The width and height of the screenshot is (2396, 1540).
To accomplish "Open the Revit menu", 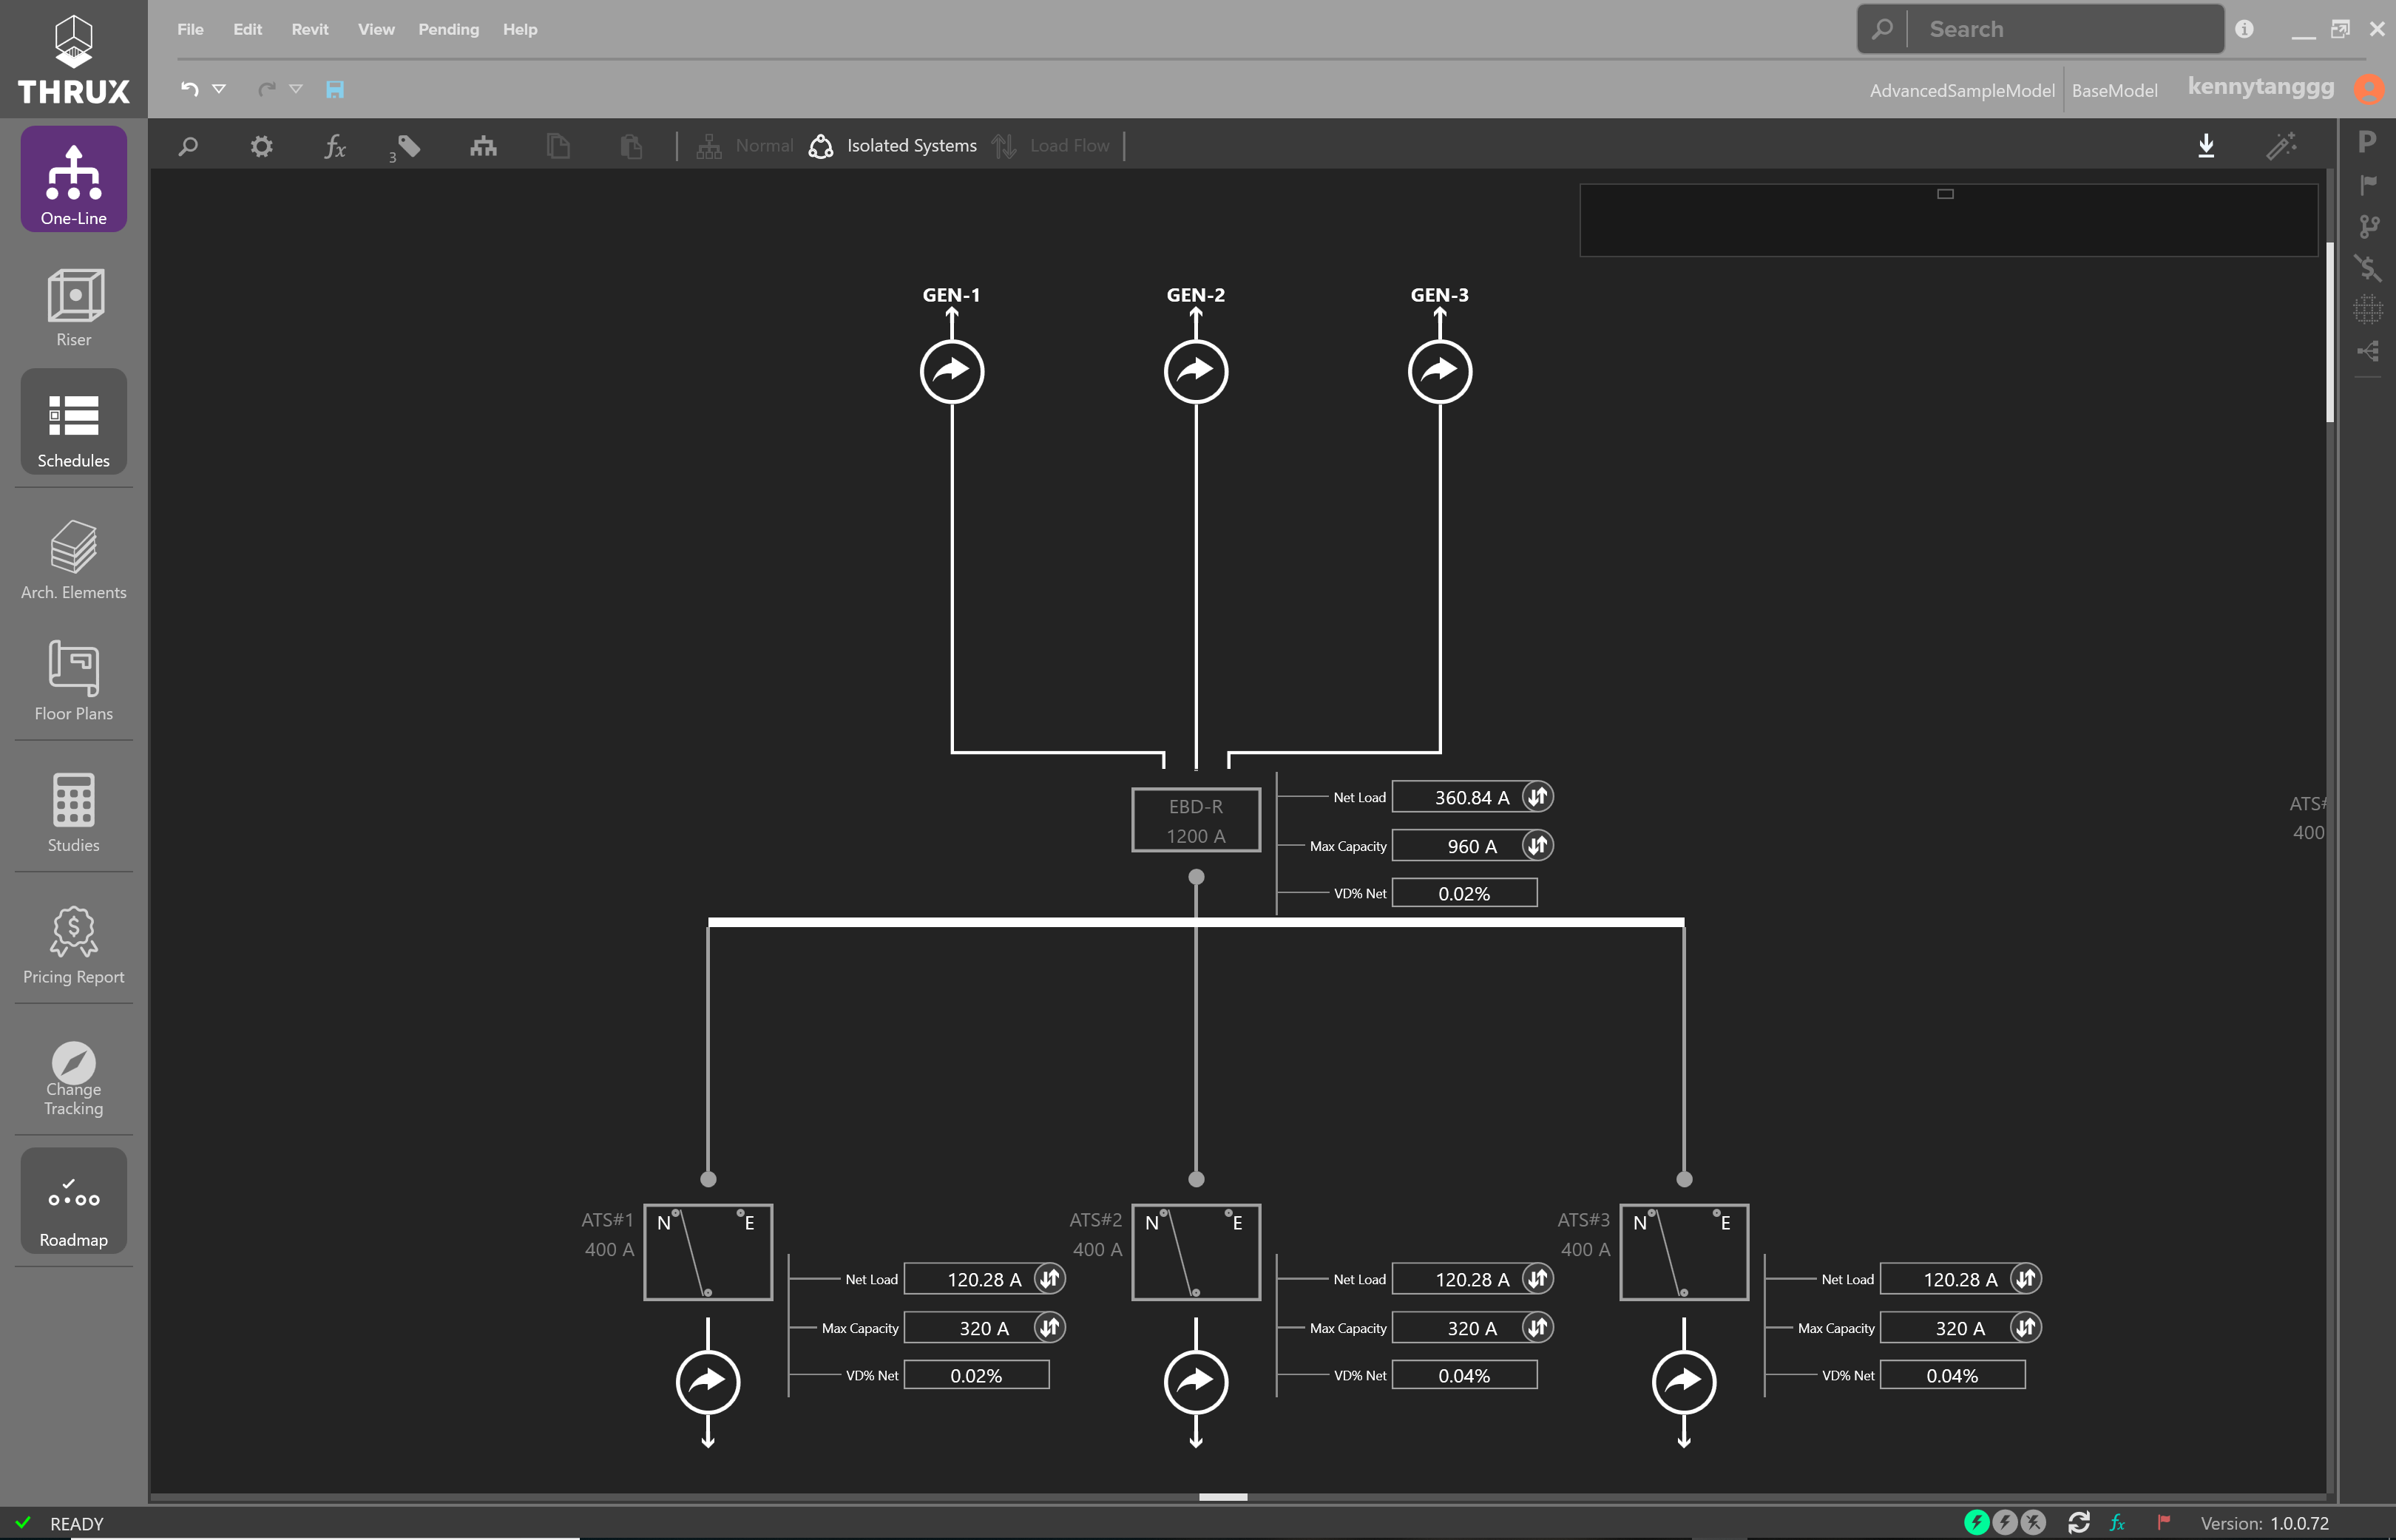I will 310,29.
